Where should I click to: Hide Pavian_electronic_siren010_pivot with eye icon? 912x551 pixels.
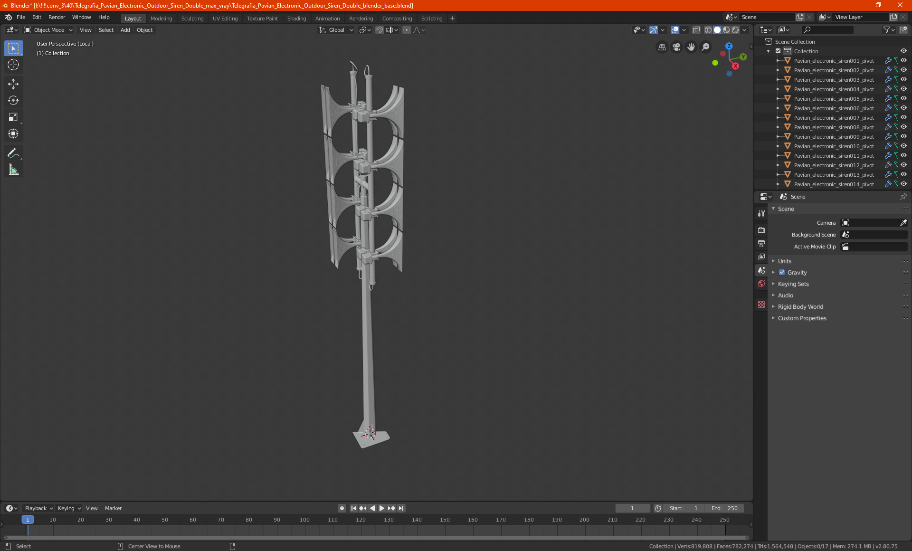click(903, 146)
